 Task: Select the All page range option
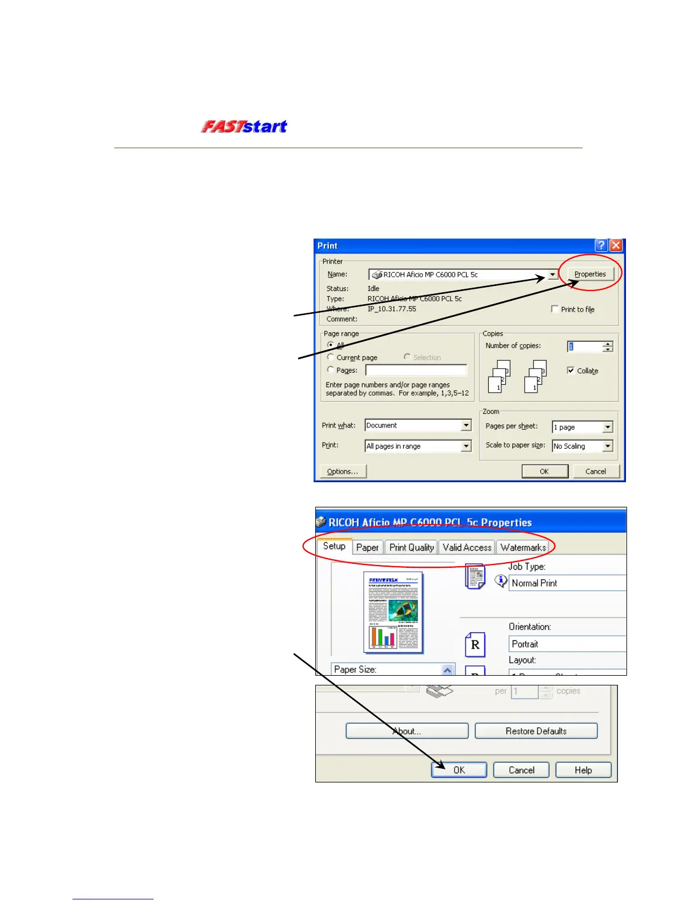(x=331, y=345)
